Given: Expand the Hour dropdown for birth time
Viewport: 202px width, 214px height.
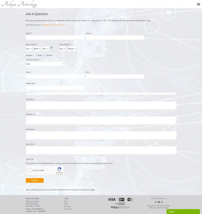Looking at the screenshot, I should point(62,49).
